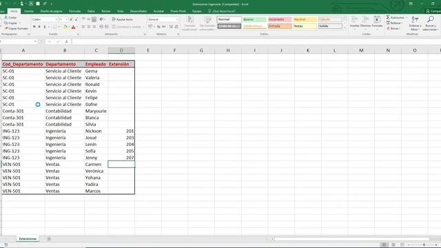Image resolution: width=441 pixels, height=248 pixels.
Task: Click Copiar formato painter
Action: 16,28
